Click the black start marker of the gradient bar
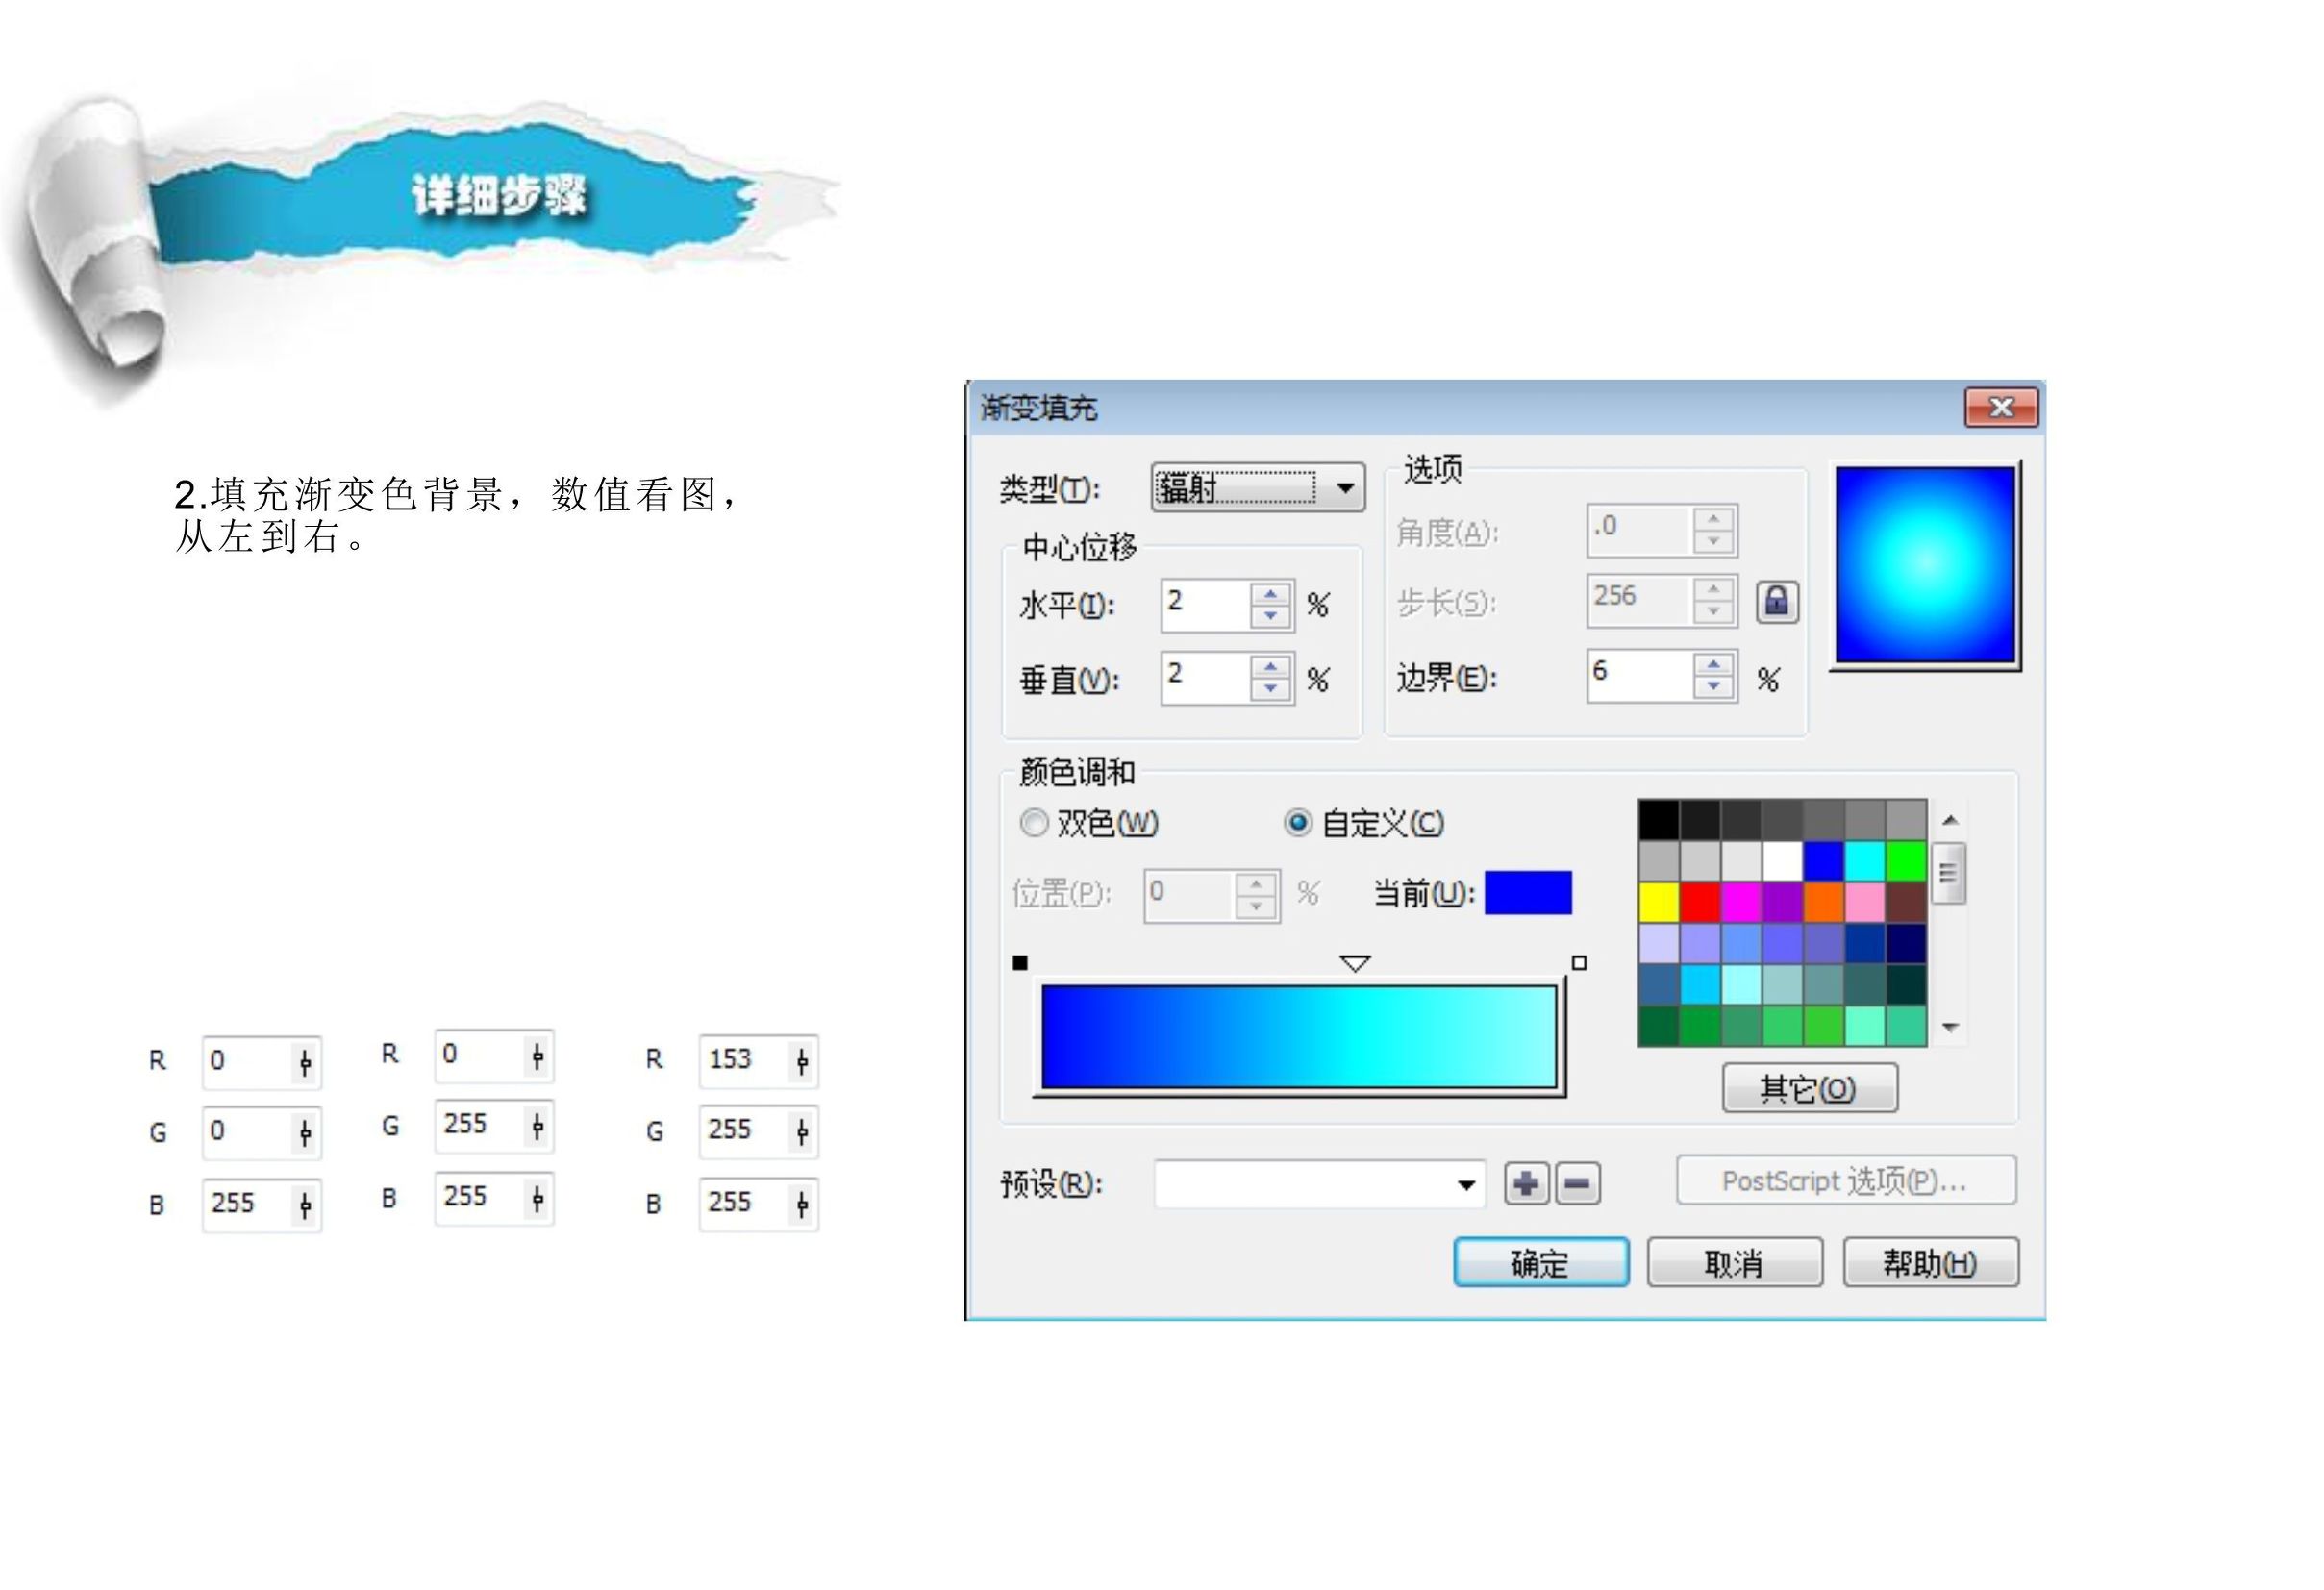Image resolution: width=2324 pixels, height=1590 pixels. 1020,962
